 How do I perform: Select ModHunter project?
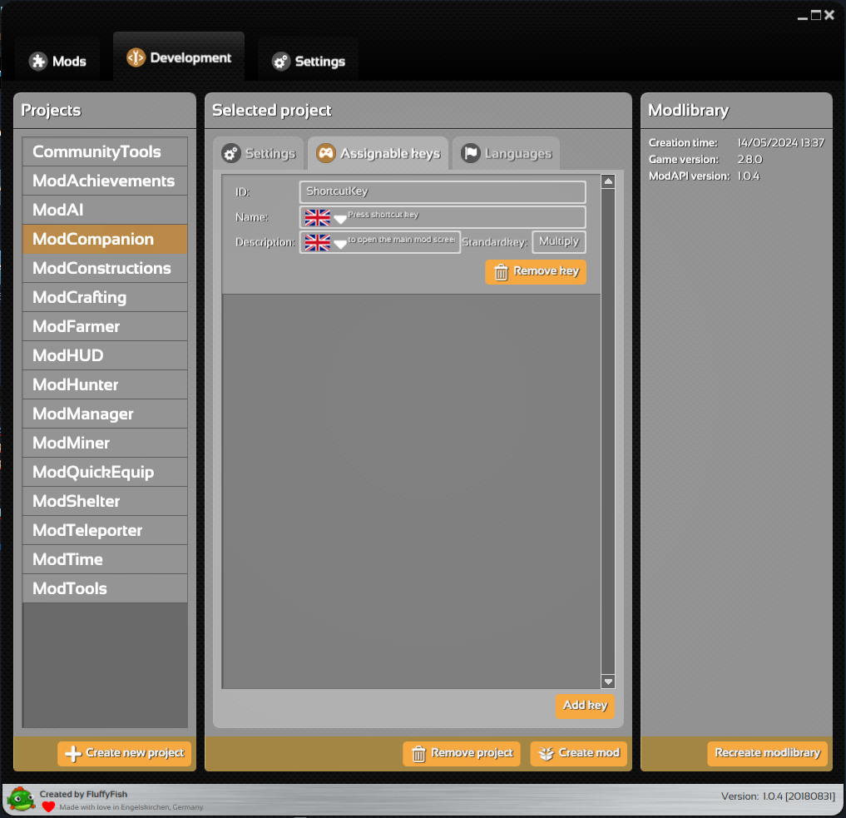point(105,384)
